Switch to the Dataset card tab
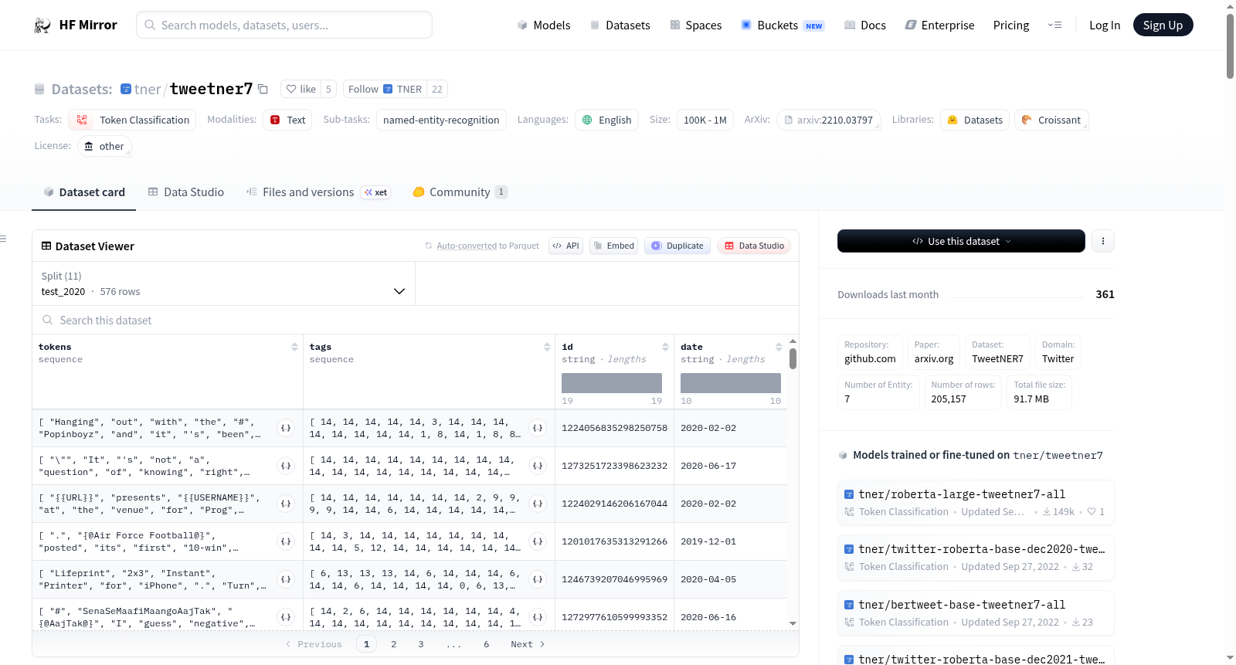The height and width of the screenshot is (665, 1236). pyautogui.click(x=84, y=192)
